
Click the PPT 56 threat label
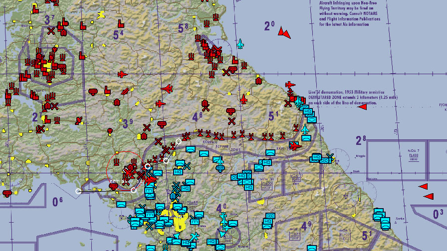pos(127,181)
